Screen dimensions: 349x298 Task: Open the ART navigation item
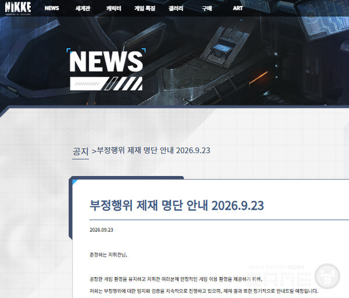pos(238,8)
